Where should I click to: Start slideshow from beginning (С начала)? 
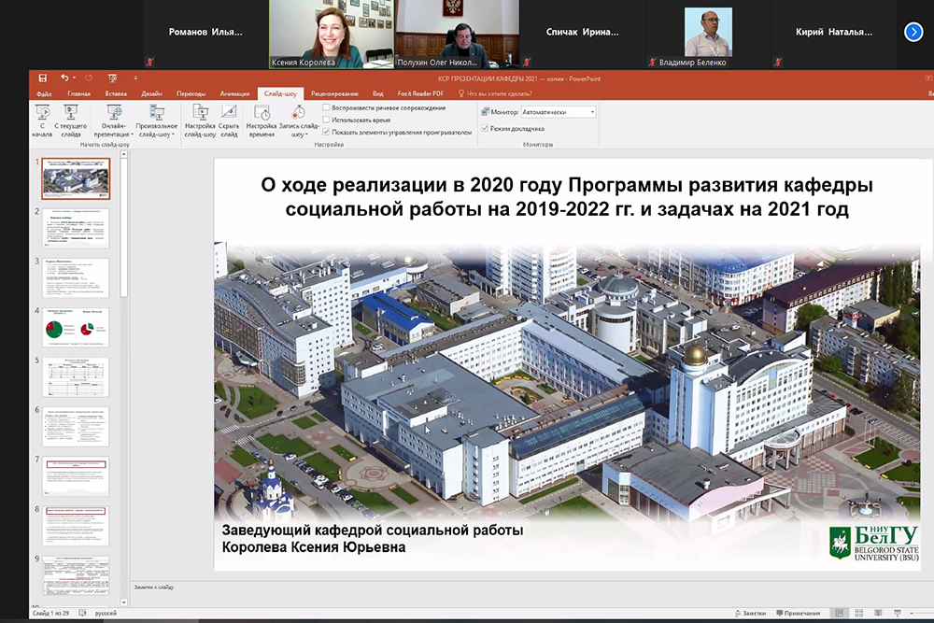pos(41,116)
